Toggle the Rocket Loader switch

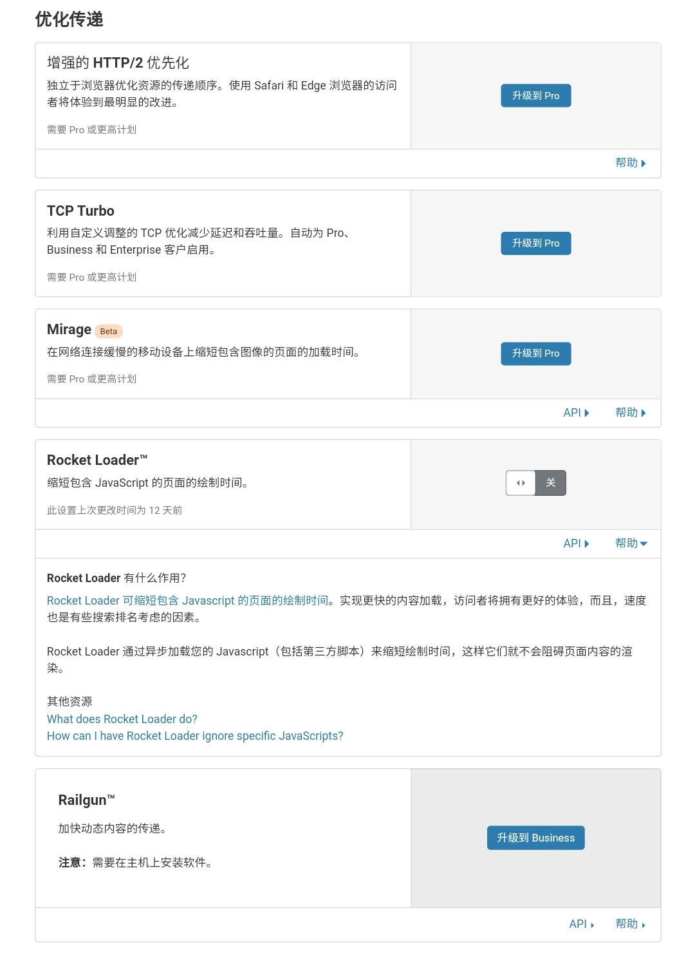pos(536,483)
